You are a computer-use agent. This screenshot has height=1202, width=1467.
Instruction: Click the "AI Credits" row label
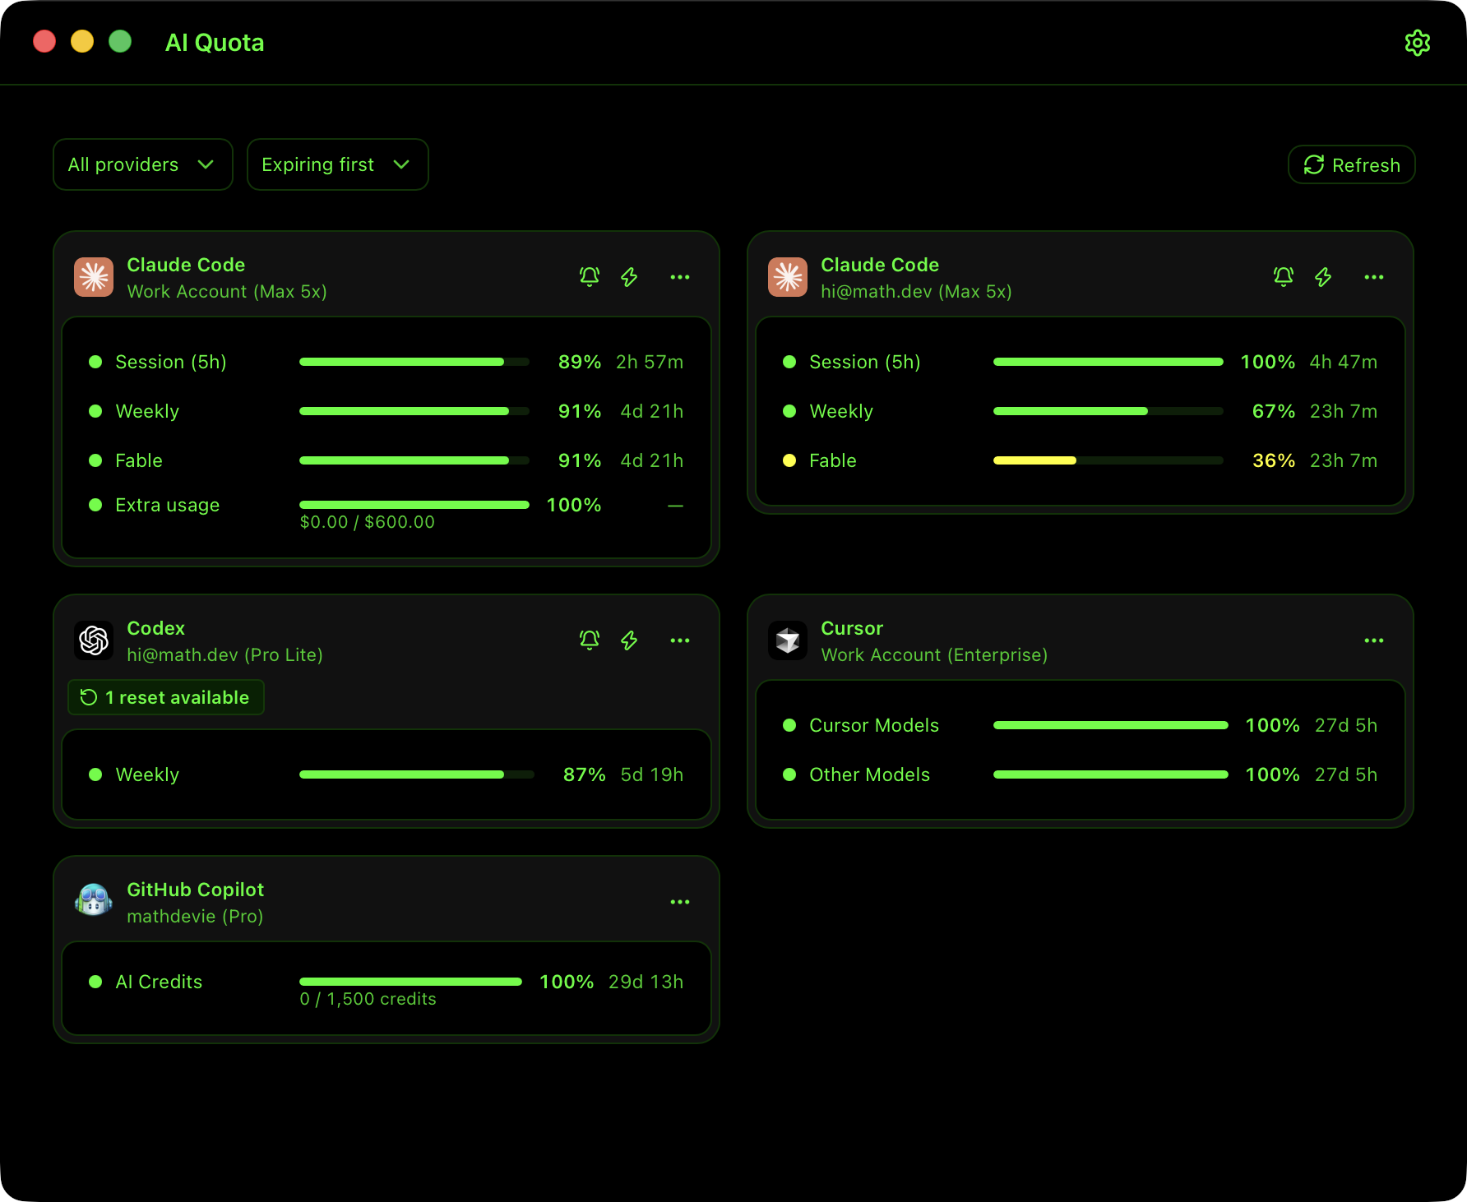[x=159, y=982]
